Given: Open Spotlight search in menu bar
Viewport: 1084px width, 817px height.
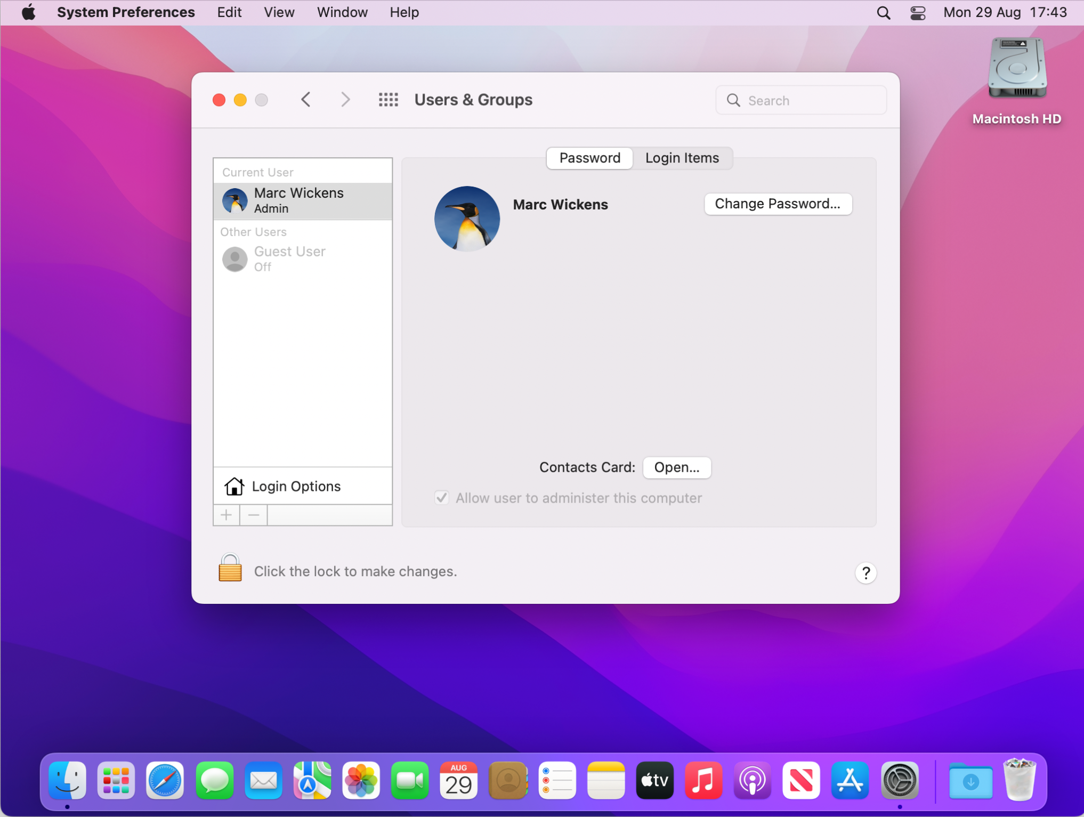Looking at the screenshot, I should click(883, 12).
